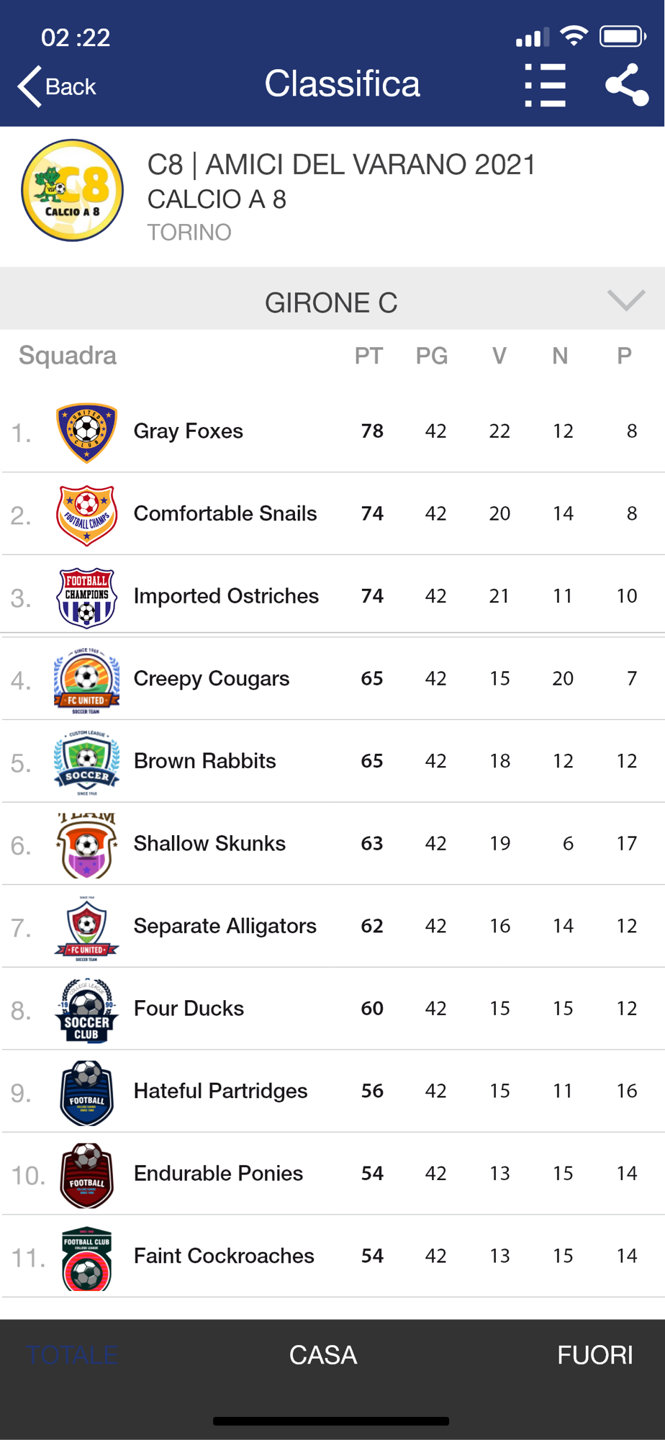Switch to the Casa tab
Viewport: 665px width, 1440px height.
(323, 1355)
